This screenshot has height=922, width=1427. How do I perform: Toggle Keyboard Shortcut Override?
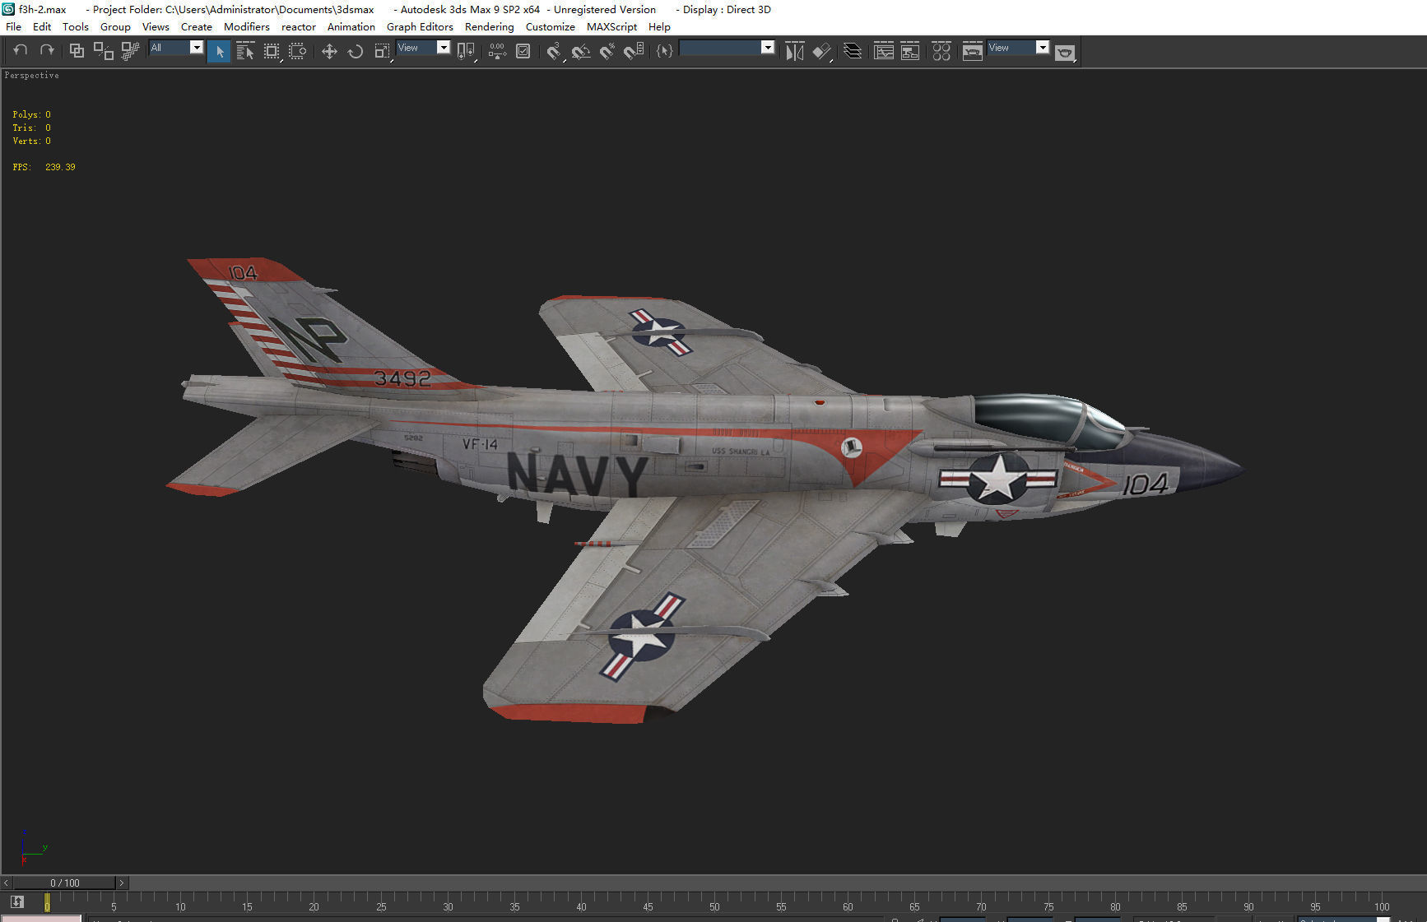point(523,51)
